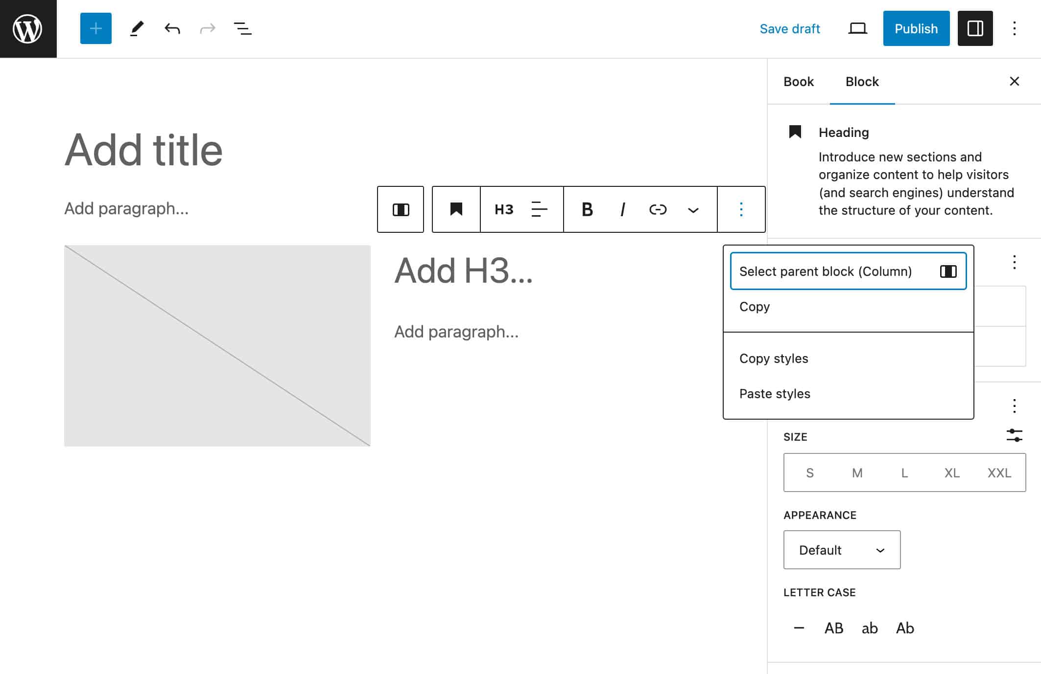Toggle italic formatting on heading
This screenshot has height=674, width=1041.
coord(621,210)
